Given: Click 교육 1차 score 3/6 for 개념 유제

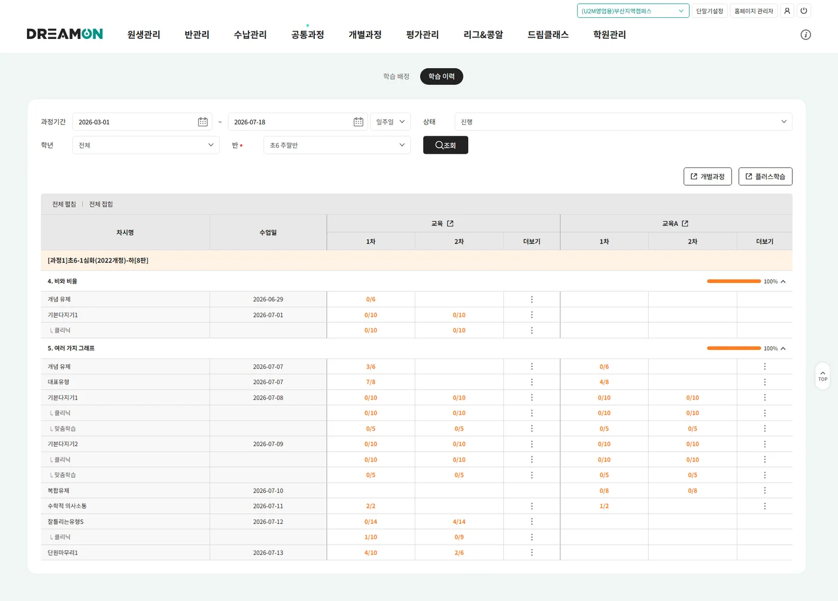Looking at the screenshot, I should [371, 367].
